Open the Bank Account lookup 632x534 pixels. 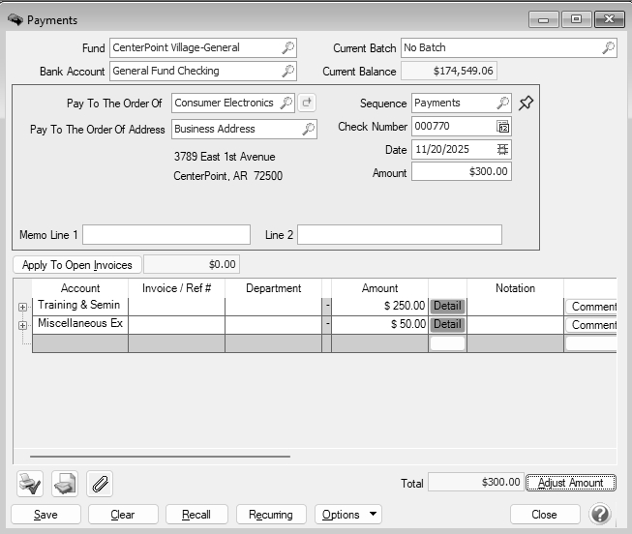click(x=287, y=71)
